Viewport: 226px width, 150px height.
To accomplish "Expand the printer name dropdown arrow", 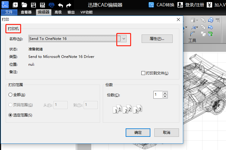I will coord(124,39).
